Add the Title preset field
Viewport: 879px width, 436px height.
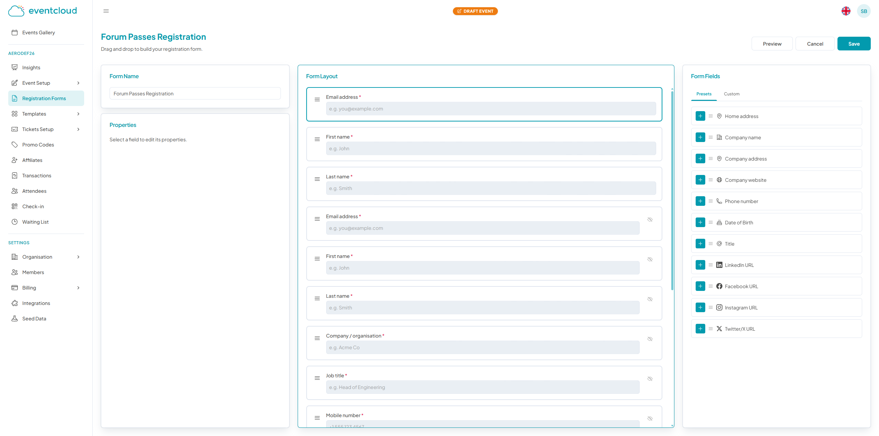[x=700, y=244]
